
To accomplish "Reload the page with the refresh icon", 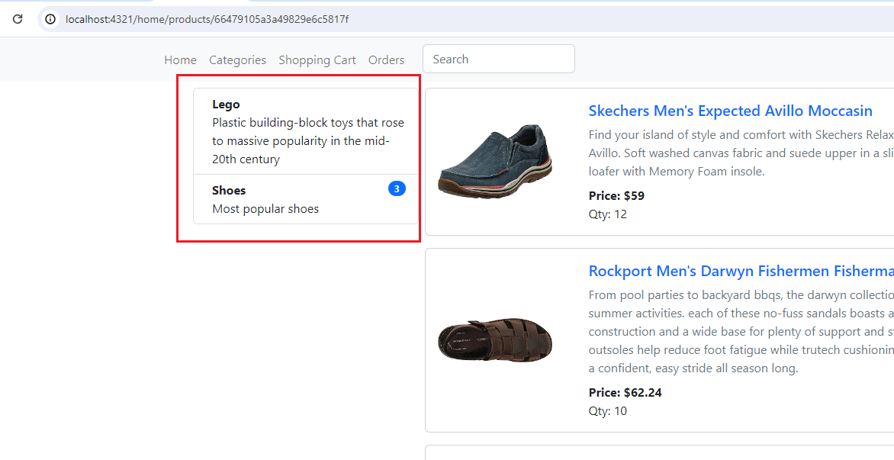I will [x=18, y=19].
